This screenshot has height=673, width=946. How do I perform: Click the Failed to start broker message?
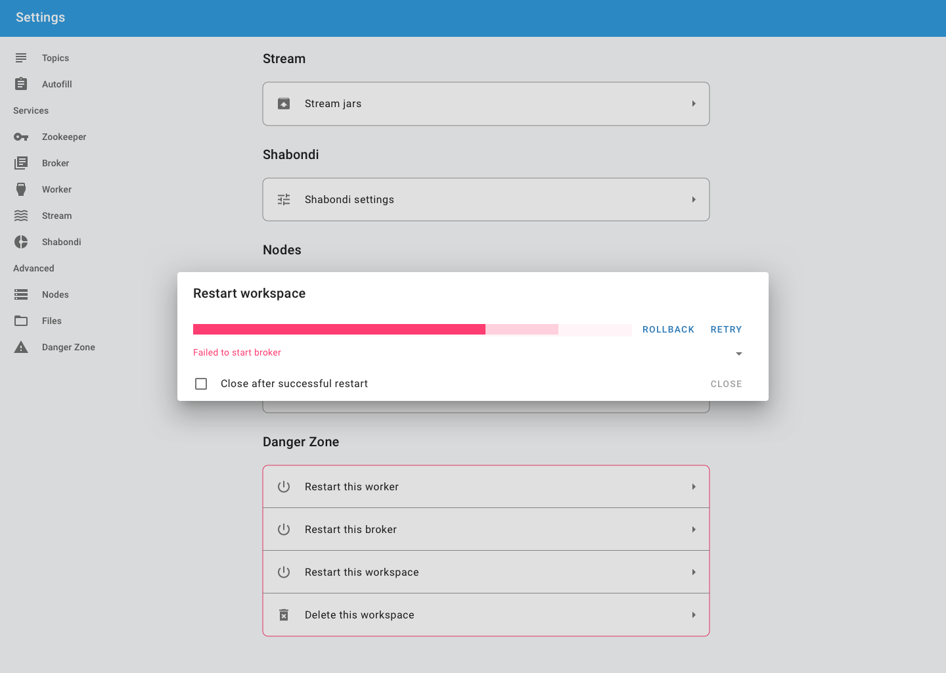(x=237, y=353)
